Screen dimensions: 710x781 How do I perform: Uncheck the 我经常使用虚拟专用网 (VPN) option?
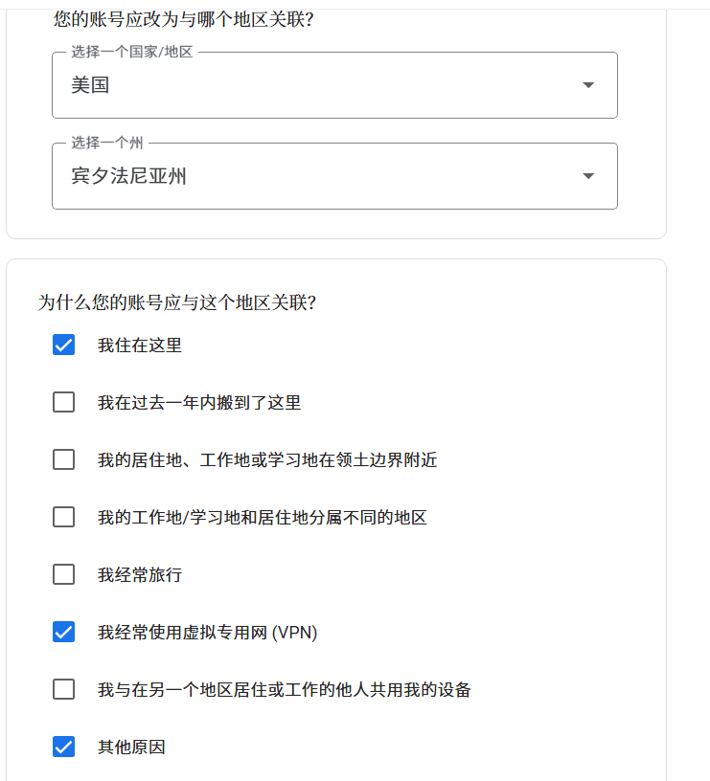[x=63, y=632]
